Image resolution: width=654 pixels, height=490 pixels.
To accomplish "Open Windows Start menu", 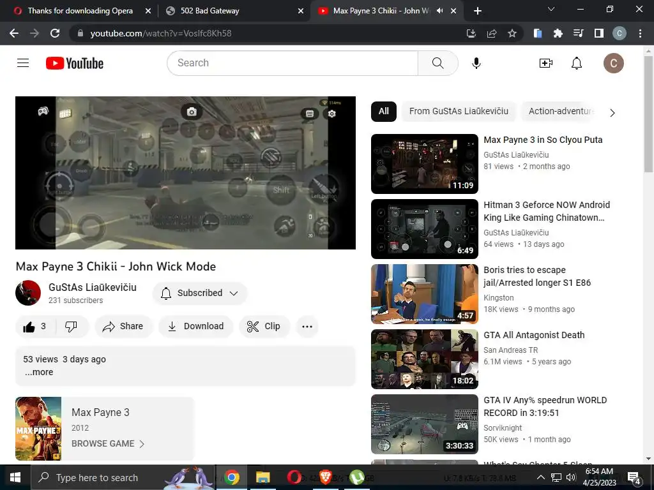I will [15, 477].
